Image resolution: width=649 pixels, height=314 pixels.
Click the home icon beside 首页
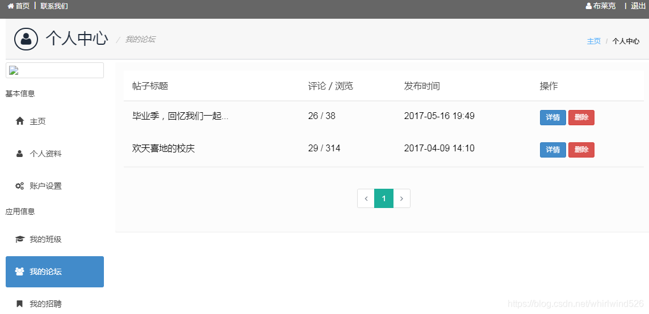[x=11, y=6]
